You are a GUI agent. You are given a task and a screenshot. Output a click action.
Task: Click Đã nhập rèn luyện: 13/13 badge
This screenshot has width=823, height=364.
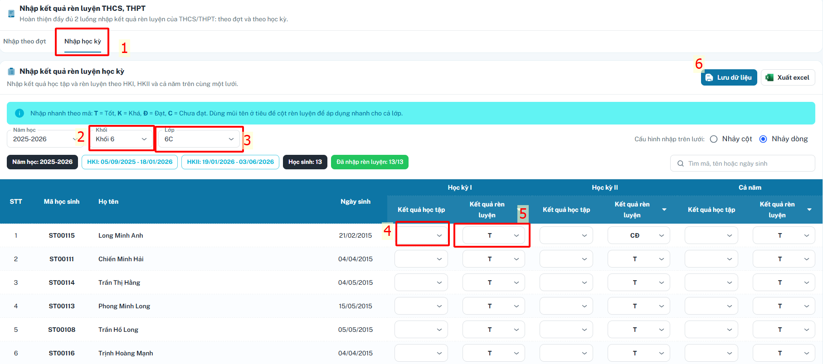point(370,162)
